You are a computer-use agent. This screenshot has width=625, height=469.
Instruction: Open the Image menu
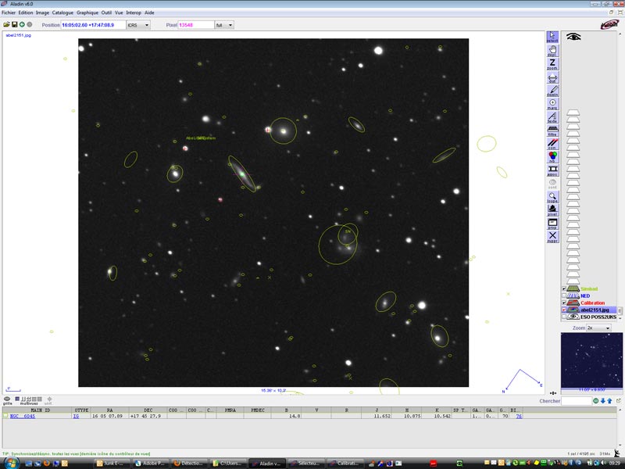point(42,13)
